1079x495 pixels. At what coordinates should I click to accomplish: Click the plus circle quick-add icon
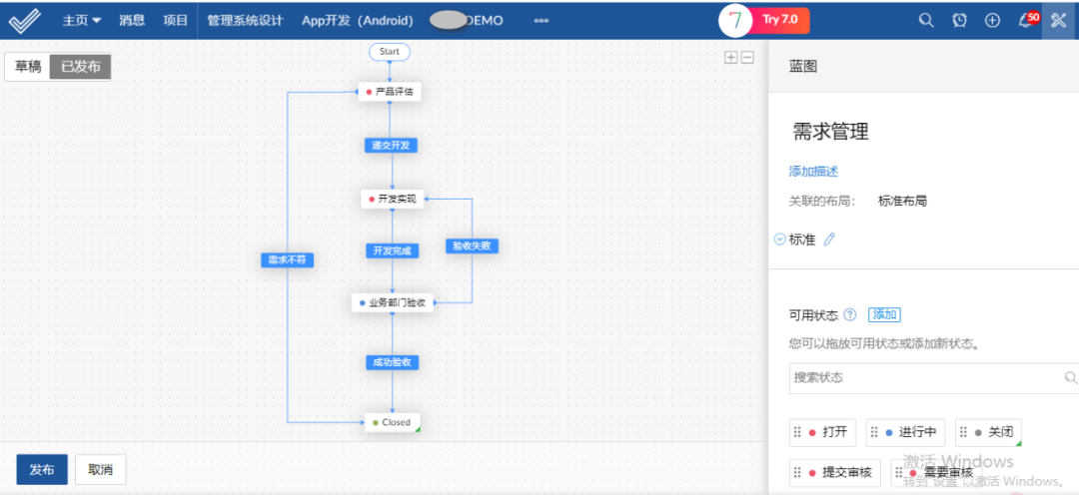click(x=992, y=21)
